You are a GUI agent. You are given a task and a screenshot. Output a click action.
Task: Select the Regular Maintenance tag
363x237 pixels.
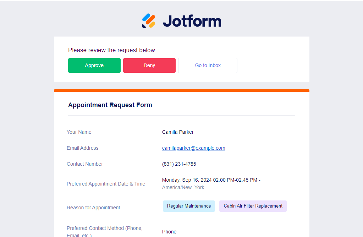tap(189, 206)
